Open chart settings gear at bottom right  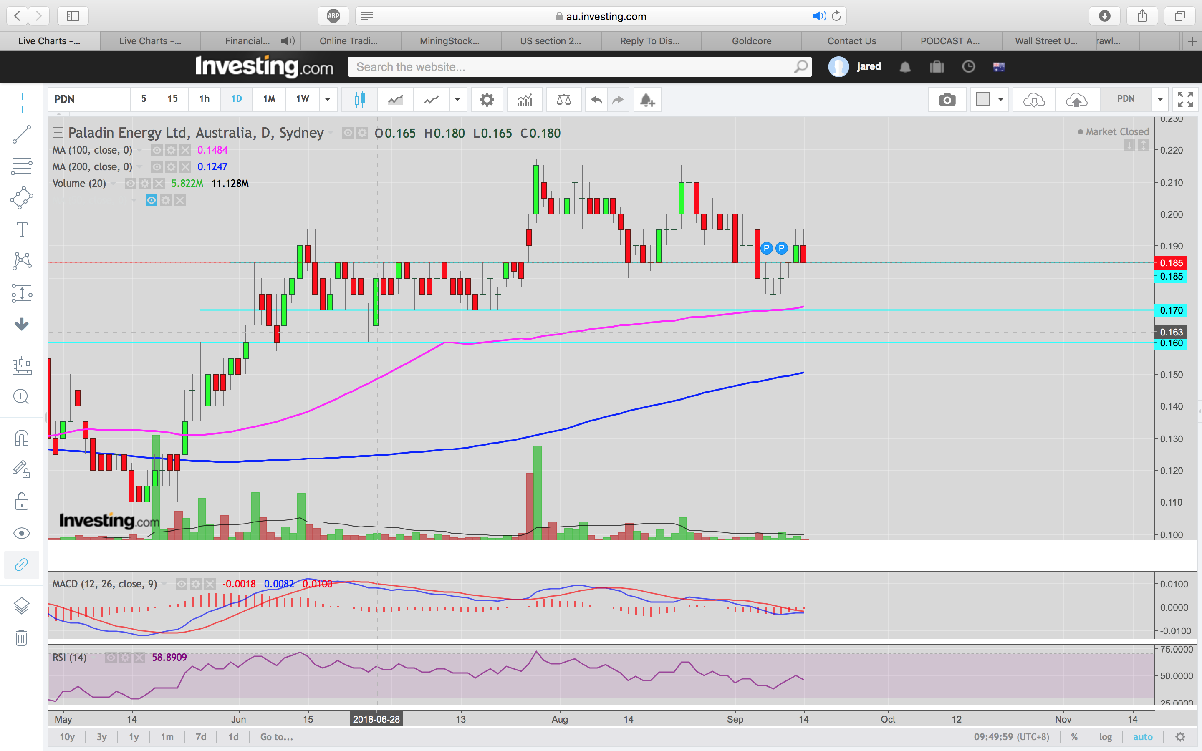[x=1181, y=736]
